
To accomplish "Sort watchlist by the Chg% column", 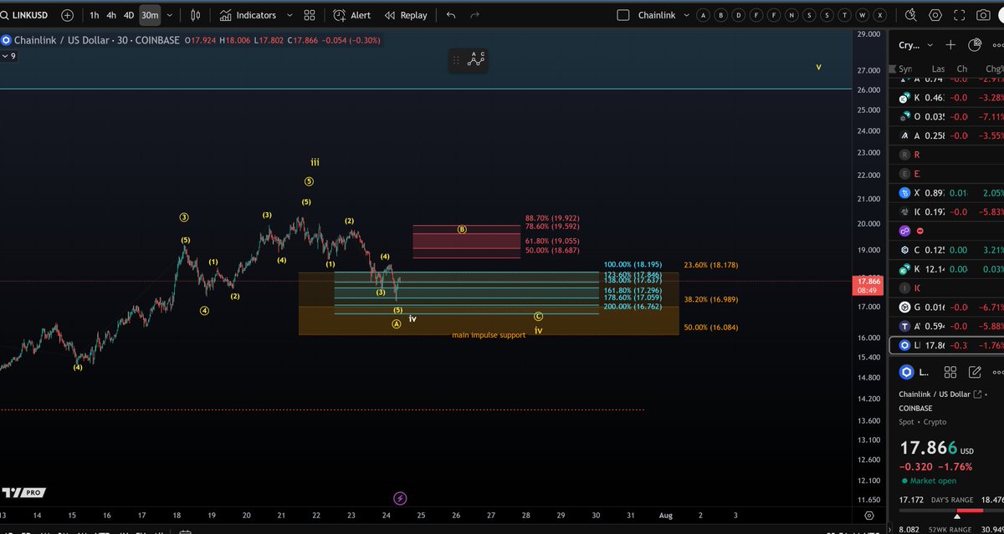I will pos(993,69).
